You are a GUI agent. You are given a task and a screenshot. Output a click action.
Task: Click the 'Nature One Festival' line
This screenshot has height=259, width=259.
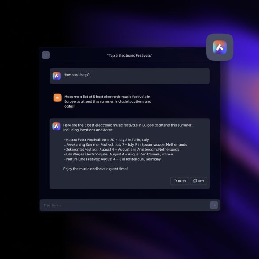(112, 159)
